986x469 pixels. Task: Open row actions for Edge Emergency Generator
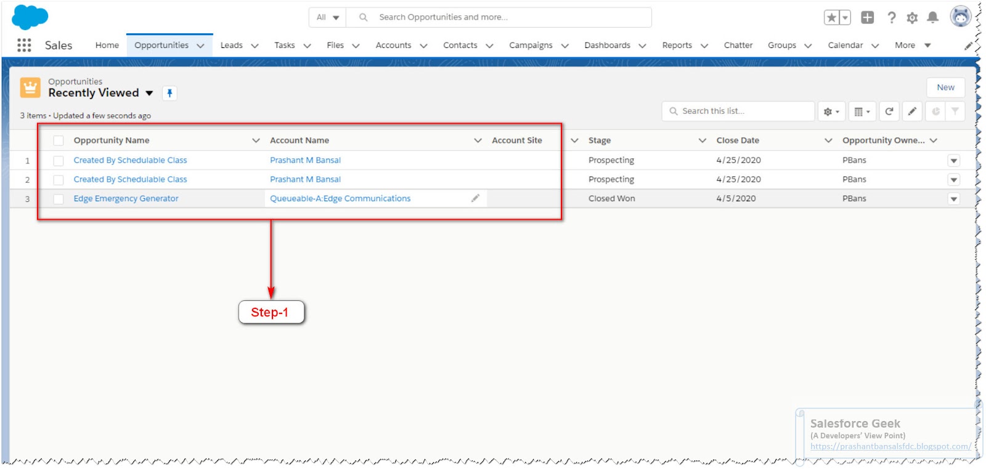[953, 199]
